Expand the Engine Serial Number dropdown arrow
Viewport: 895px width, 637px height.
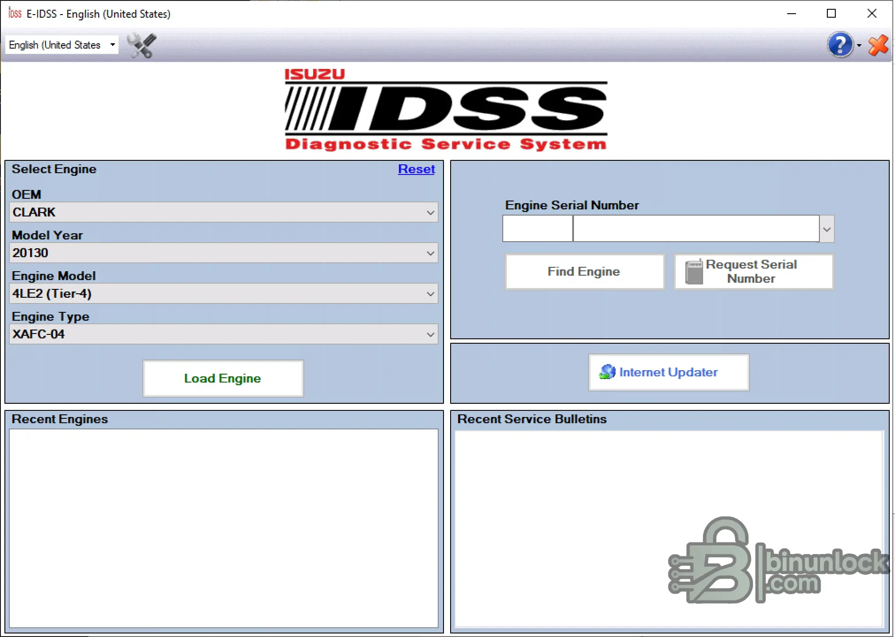coord(826,229)
